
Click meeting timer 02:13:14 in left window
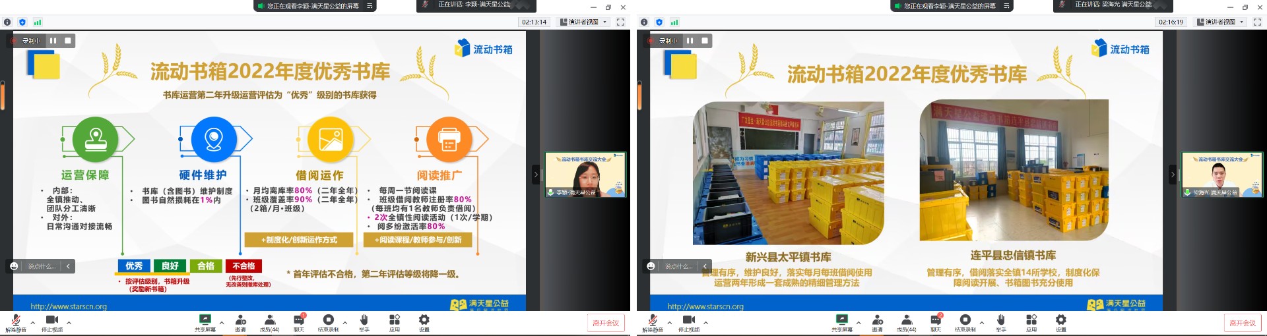tap(535, 22)
